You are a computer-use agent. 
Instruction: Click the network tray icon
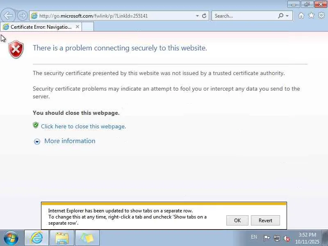(276, 238)
